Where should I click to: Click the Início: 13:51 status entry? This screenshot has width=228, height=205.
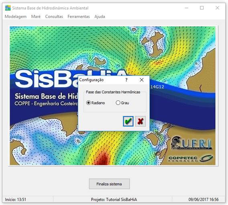click(x=16, y=199)
